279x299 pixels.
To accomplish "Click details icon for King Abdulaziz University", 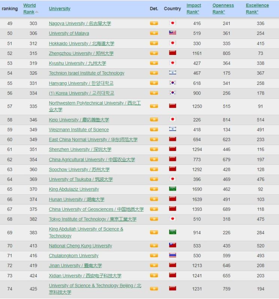I will 154,189.
